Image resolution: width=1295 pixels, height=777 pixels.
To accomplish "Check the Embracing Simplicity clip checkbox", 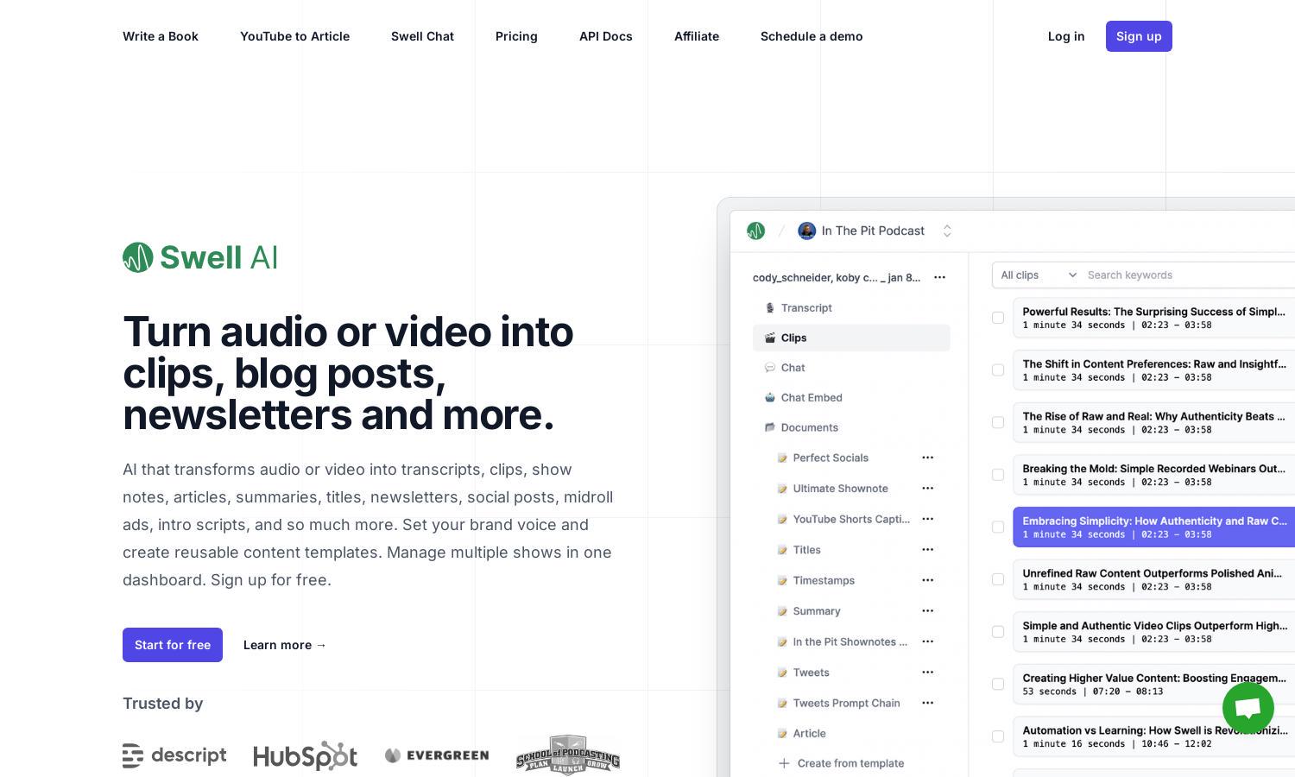I will tap(998, 527).
